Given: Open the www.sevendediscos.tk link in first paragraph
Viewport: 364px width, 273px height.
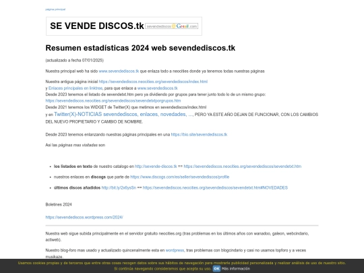Looking at the screenshot, I should click(119, 71).
